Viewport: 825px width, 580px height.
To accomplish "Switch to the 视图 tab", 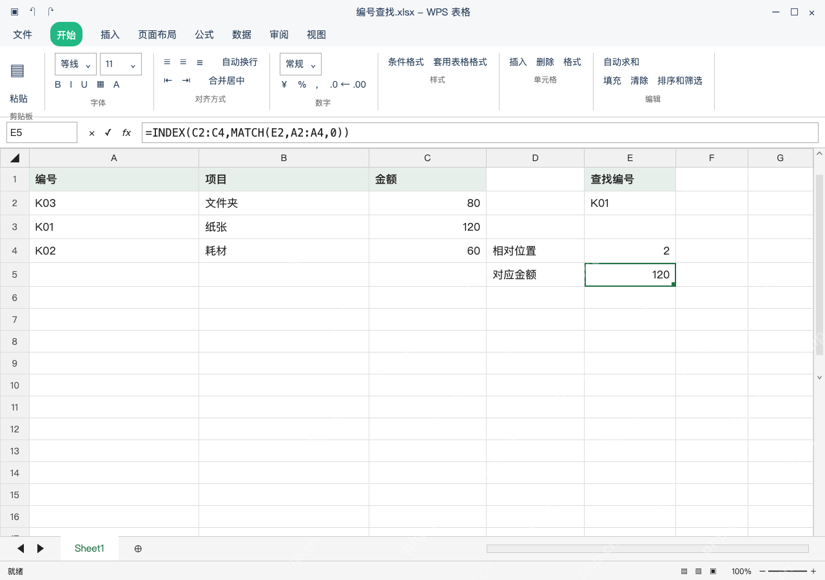I will click(x=316, y=35).
